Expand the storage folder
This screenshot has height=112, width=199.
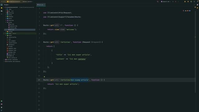click(6, 32)
